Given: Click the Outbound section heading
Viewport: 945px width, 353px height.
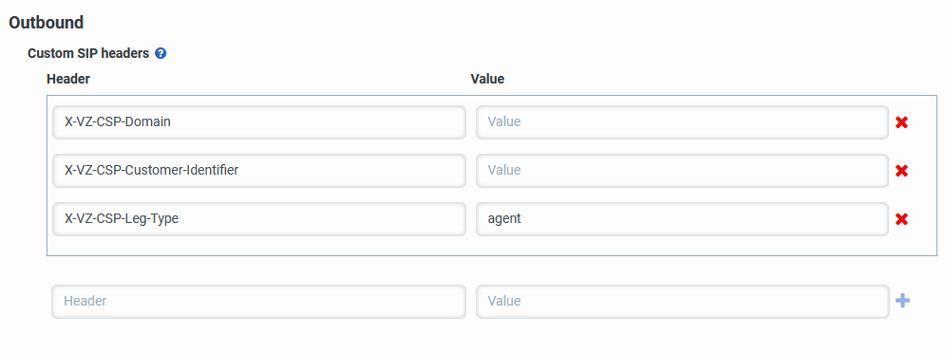Looking at the screenshot, I should (x=46, y=23).
